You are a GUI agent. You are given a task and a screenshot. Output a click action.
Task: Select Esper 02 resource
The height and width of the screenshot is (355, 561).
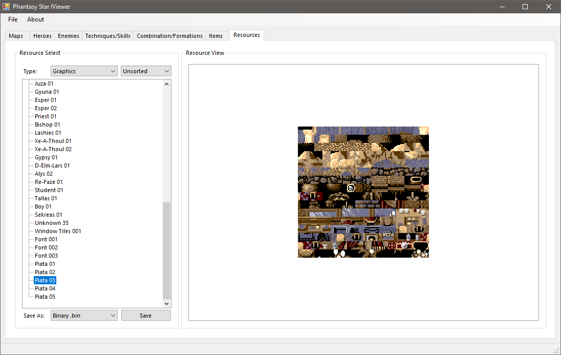click(x=46, y=108)
